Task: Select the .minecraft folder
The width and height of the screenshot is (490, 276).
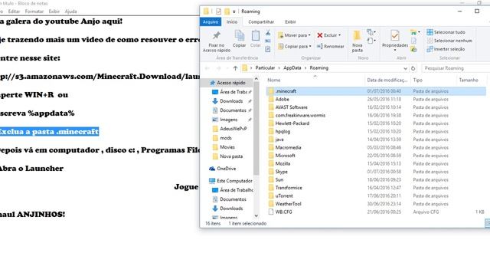Action: pyautogui.click(x=376, y=91)
